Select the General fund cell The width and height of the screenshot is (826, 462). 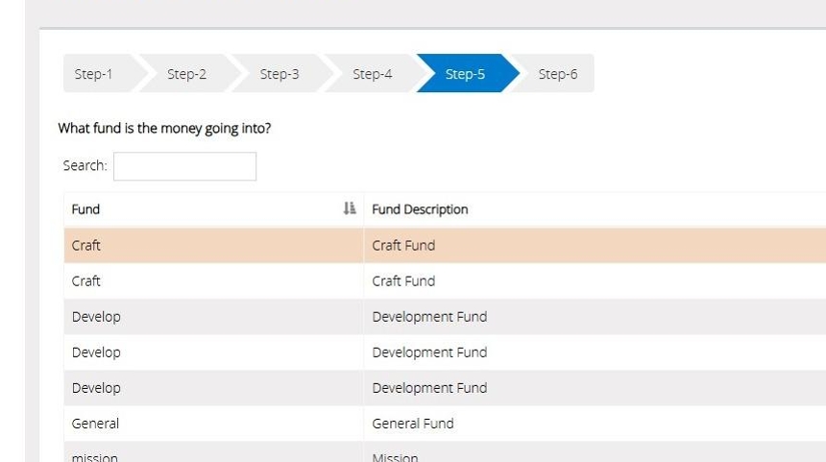(95, 424)
